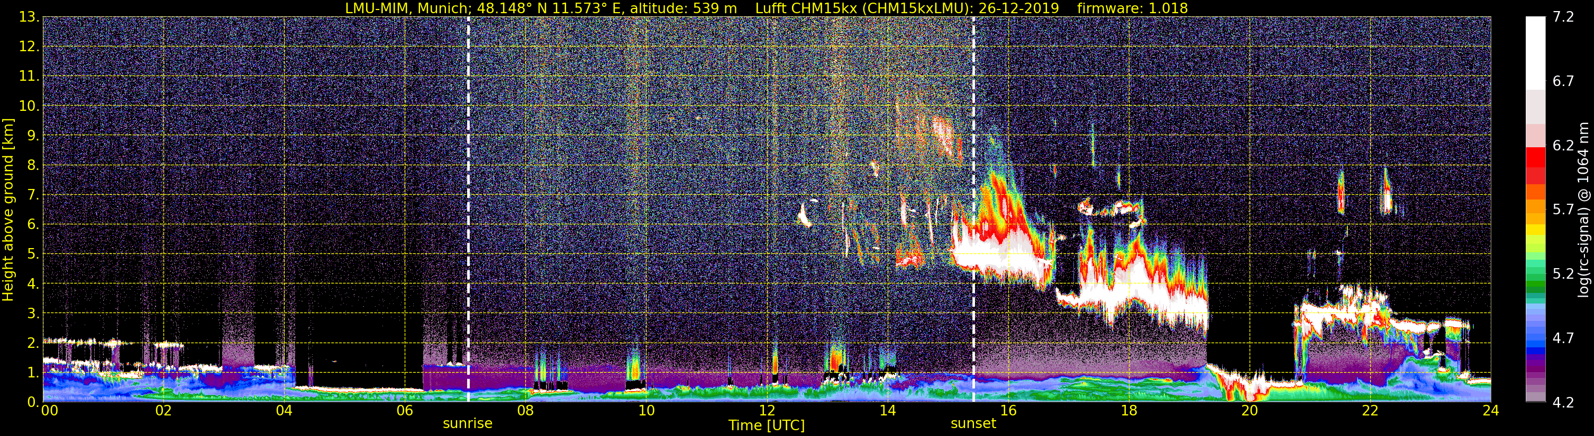This screenshot has width=1594, height=436.
Task: Click the y-axis tick label '0.'
Action: 33,402
